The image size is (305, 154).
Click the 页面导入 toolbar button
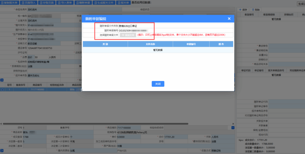point(29,3)
